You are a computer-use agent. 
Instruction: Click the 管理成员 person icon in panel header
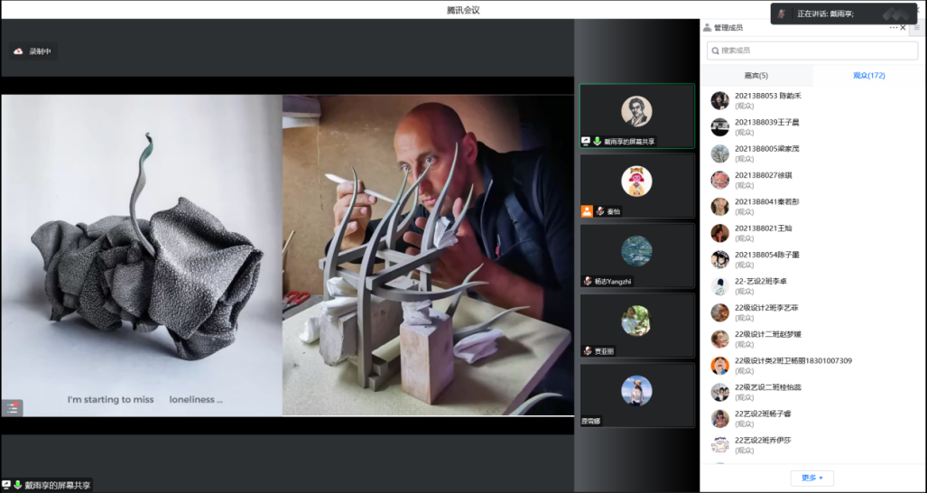point(708,28)
